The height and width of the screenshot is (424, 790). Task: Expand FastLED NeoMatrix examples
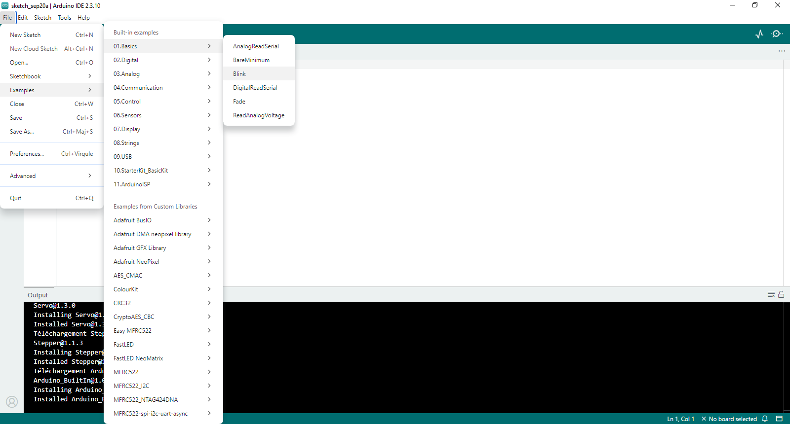[163, 358]
